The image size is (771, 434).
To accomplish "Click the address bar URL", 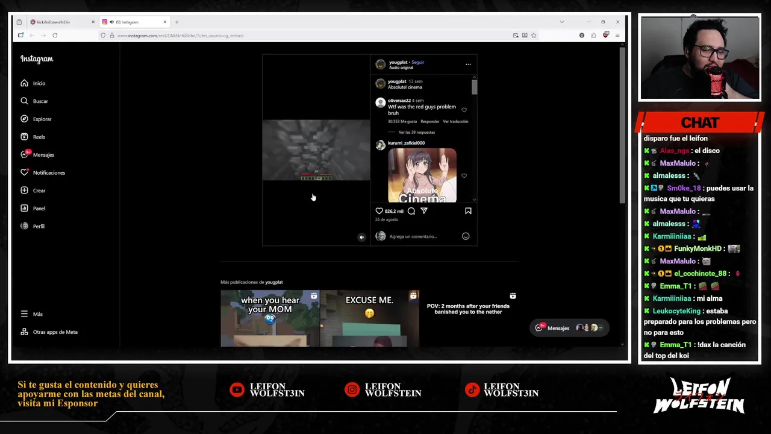I will pos(180,36).
